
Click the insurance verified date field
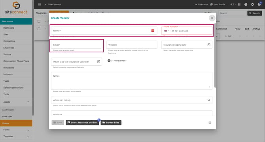(x=76, y=62)
